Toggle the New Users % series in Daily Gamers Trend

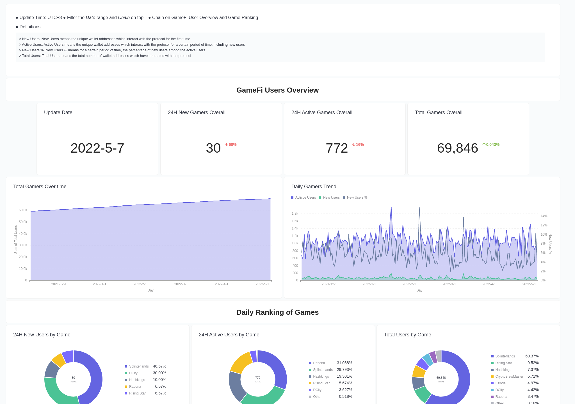[x=355, y=198]
